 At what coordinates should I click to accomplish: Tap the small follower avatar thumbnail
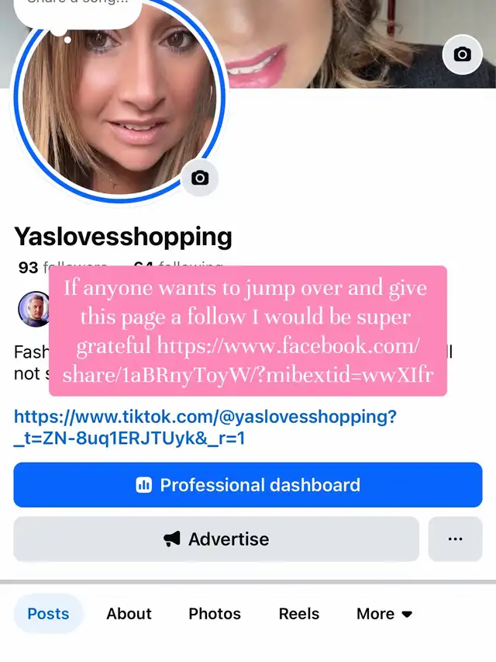tap(35, 309)
